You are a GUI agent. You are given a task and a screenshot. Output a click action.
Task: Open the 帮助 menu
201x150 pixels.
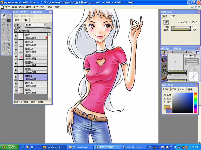57,7
